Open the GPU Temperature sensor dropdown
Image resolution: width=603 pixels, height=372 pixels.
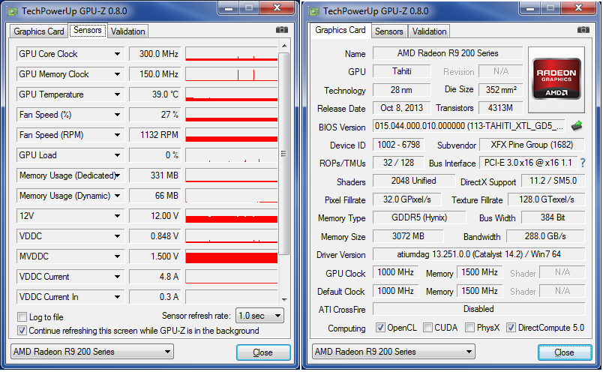(117, 94)
